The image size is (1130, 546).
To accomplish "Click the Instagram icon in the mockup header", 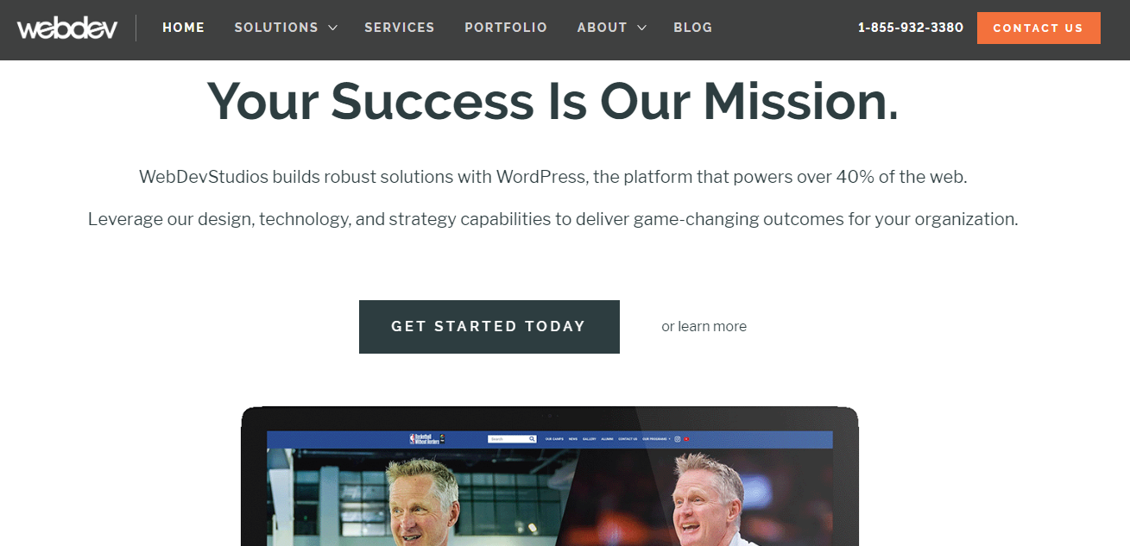I will [678, 439].
